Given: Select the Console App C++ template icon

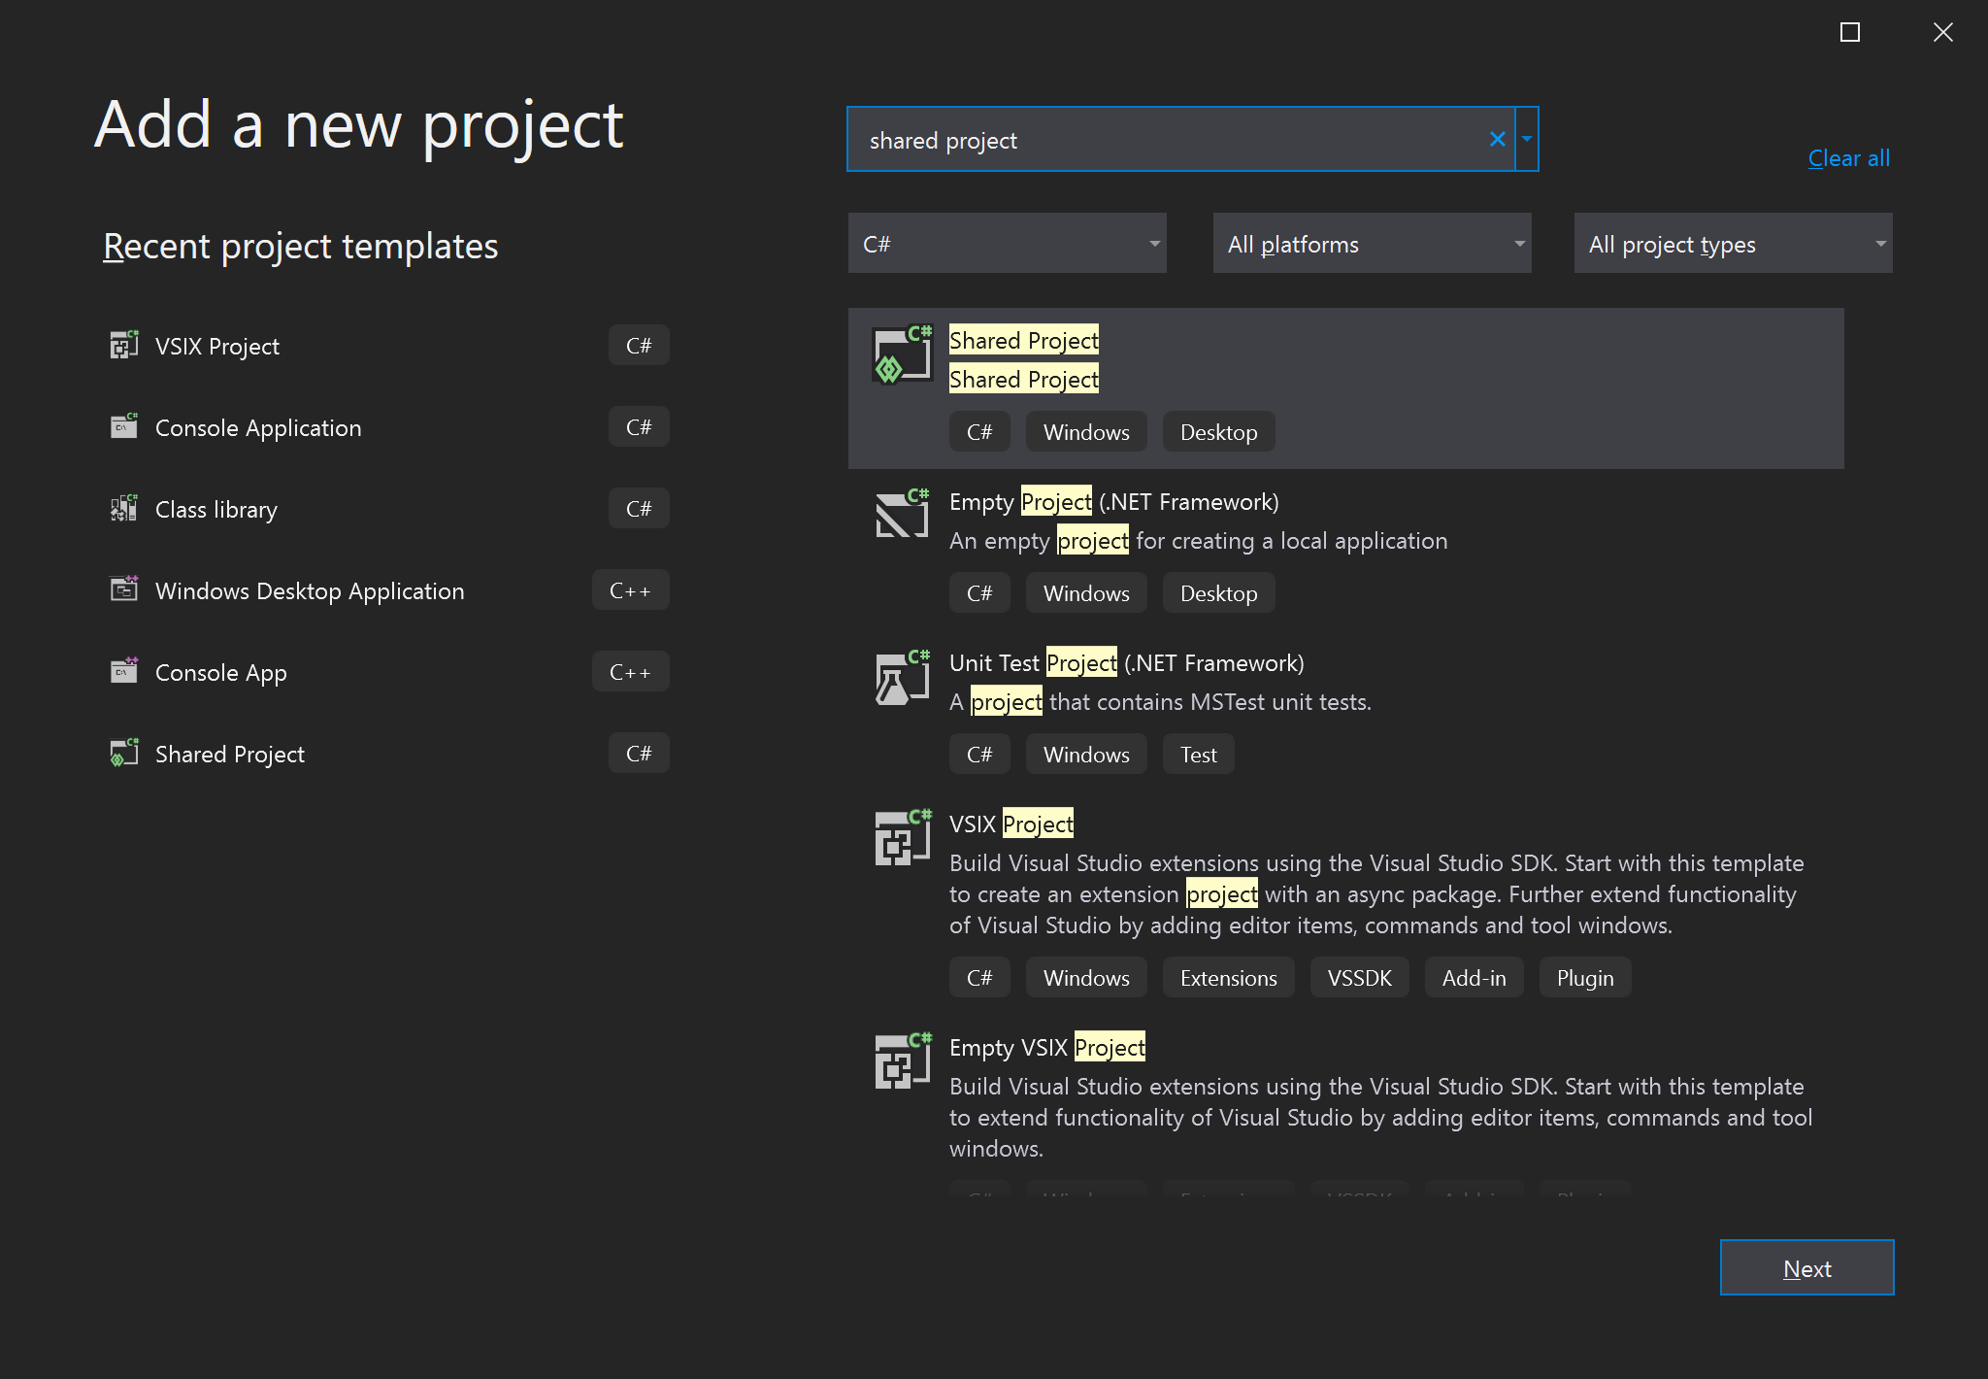Looking at the screenshot, I should point(124,671).
